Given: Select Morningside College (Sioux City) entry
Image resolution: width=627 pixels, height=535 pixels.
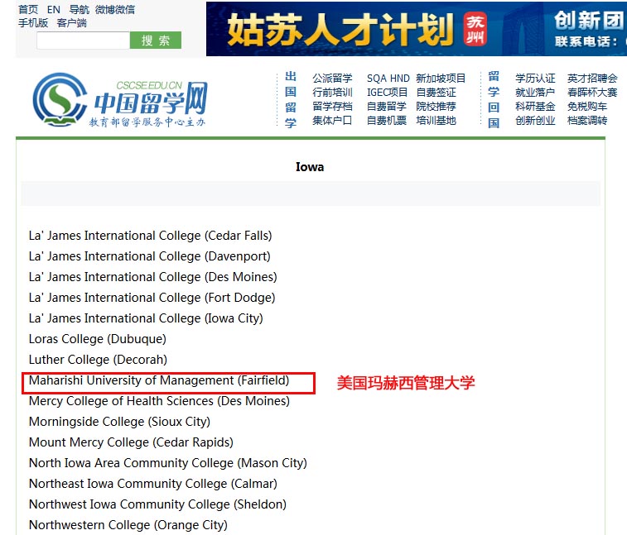Looking at the screenshot, I should click(119, 422).
